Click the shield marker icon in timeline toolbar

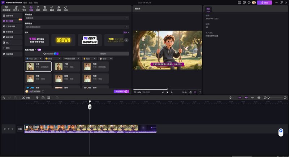coord(37,98)
